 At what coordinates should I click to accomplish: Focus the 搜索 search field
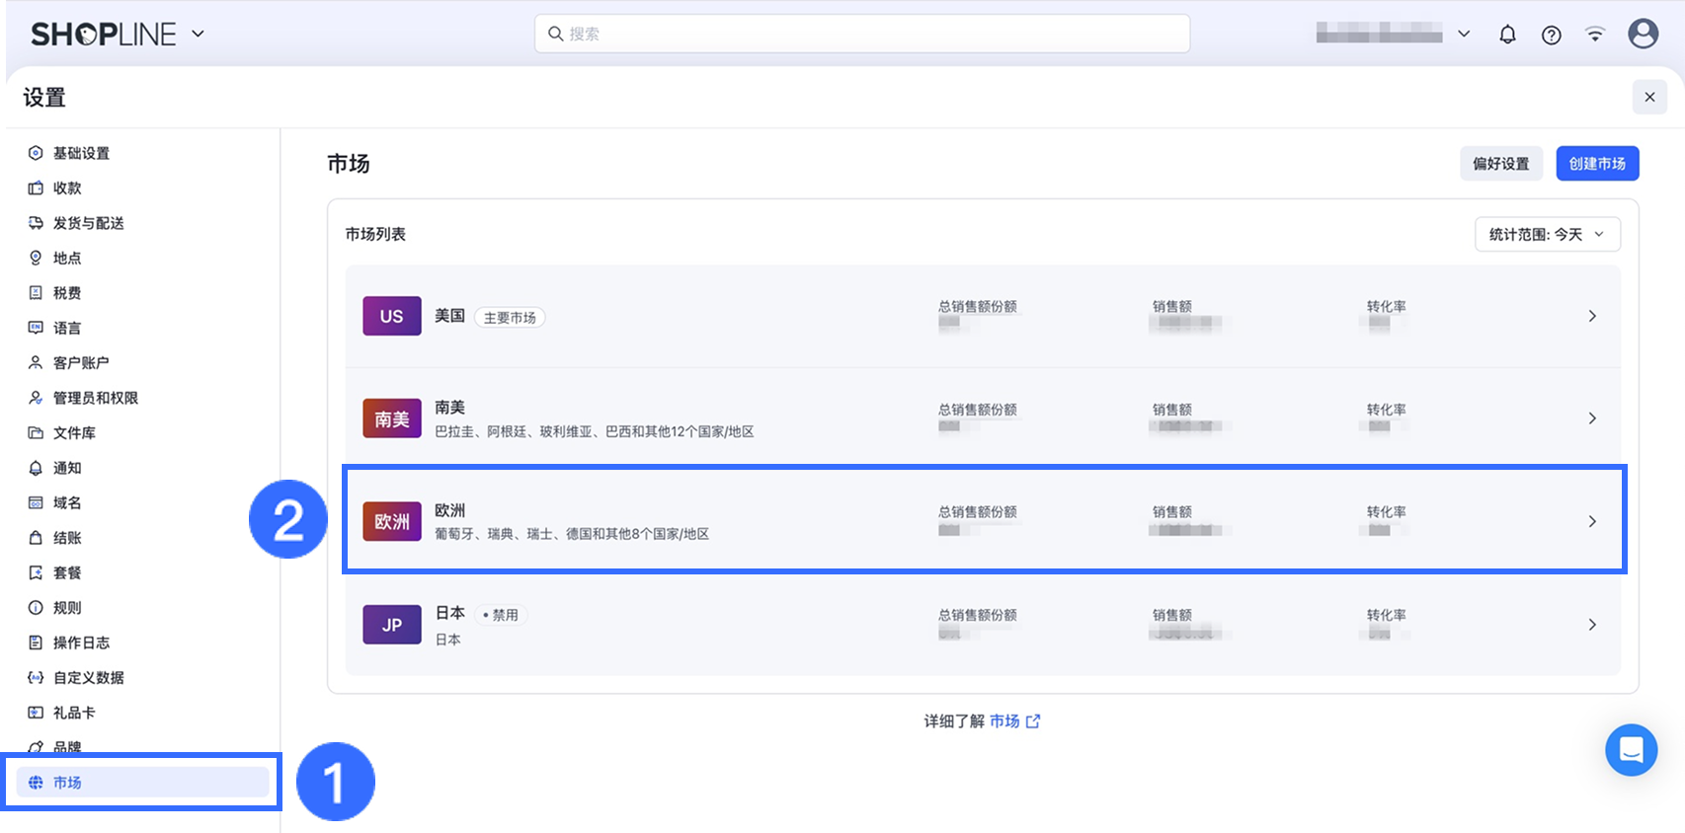pos(861,34)
